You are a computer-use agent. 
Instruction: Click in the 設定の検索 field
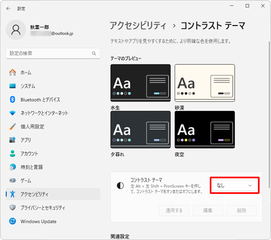[53, 53]
